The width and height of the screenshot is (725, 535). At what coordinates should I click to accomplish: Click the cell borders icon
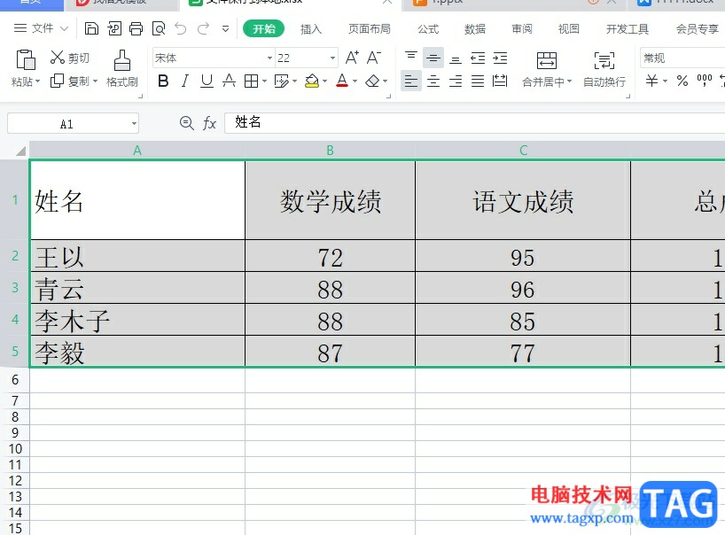point(251,81)
